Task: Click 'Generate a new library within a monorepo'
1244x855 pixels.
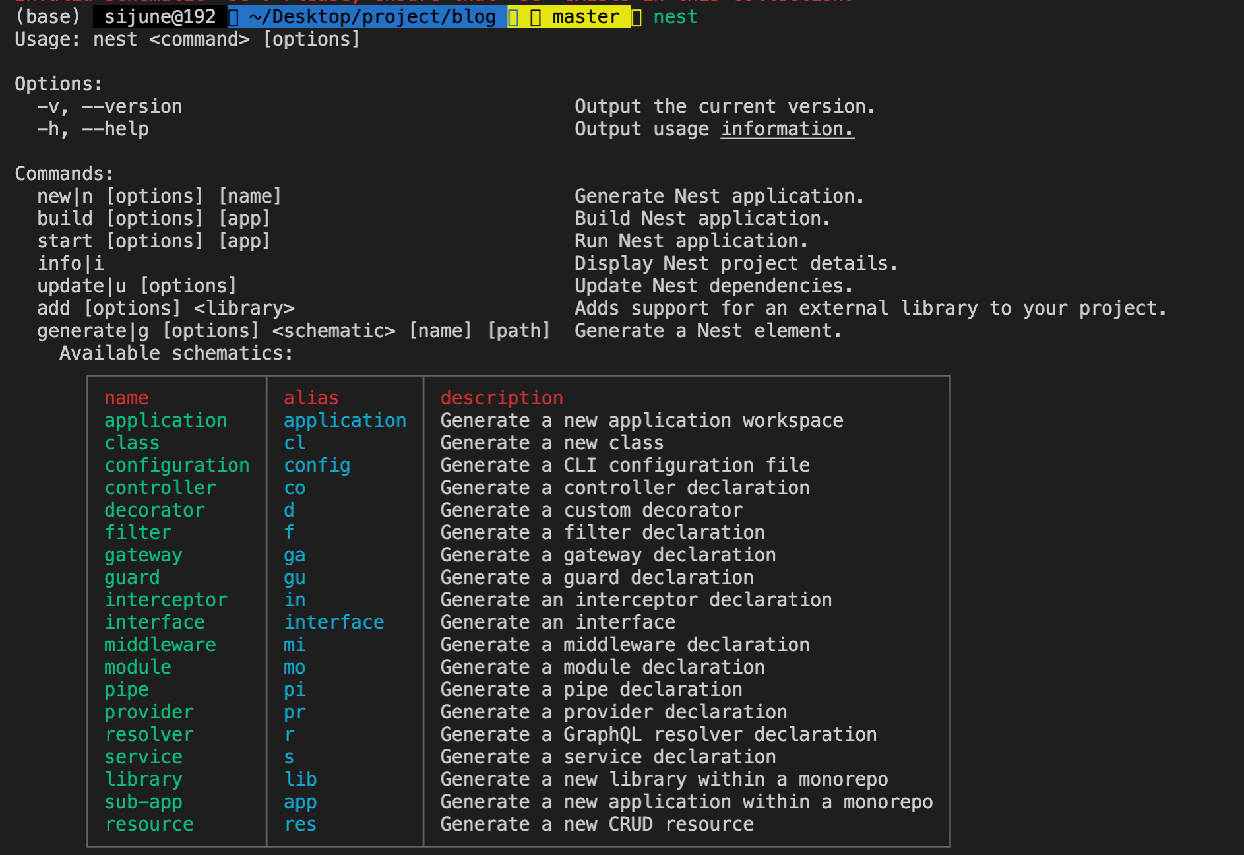Action: pyautogui.click(x=664, y=779)
